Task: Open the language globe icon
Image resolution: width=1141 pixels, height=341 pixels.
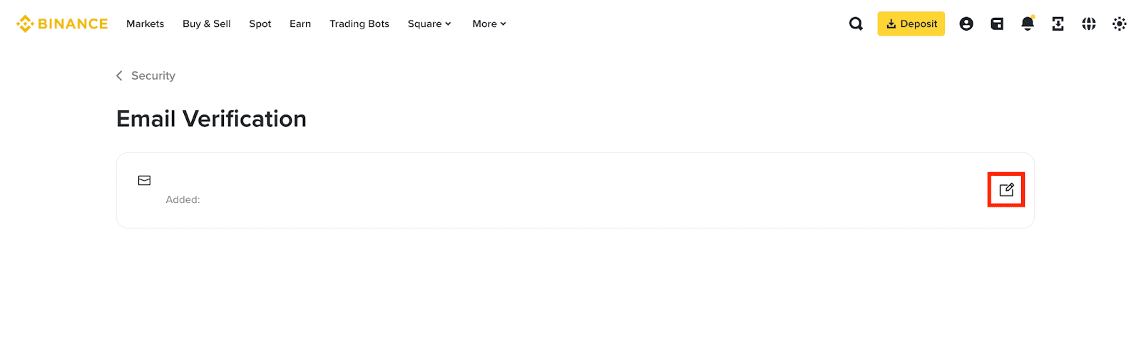Action: point(1089,23)
